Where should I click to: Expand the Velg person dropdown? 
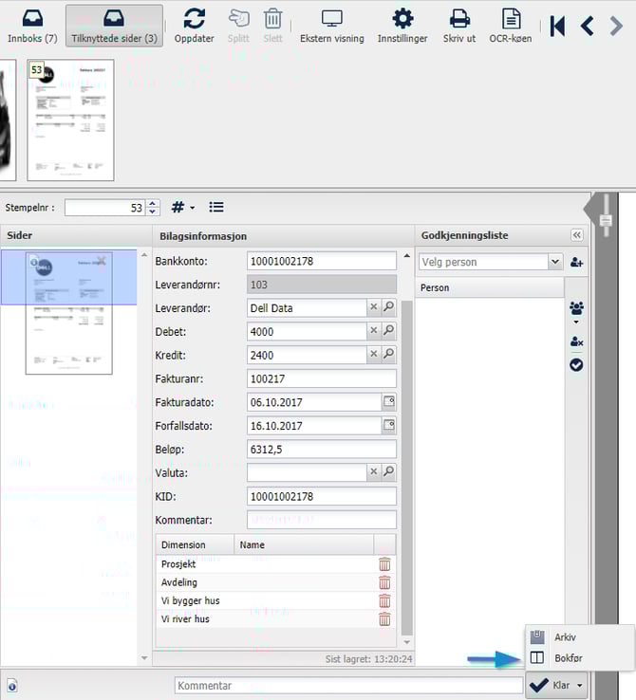pos(555,262)
